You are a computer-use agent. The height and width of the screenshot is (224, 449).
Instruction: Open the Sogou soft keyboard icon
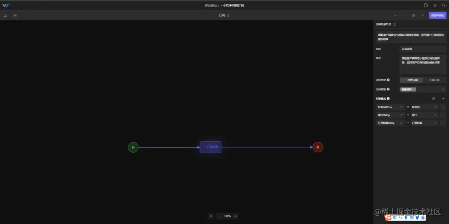point(412,218)
